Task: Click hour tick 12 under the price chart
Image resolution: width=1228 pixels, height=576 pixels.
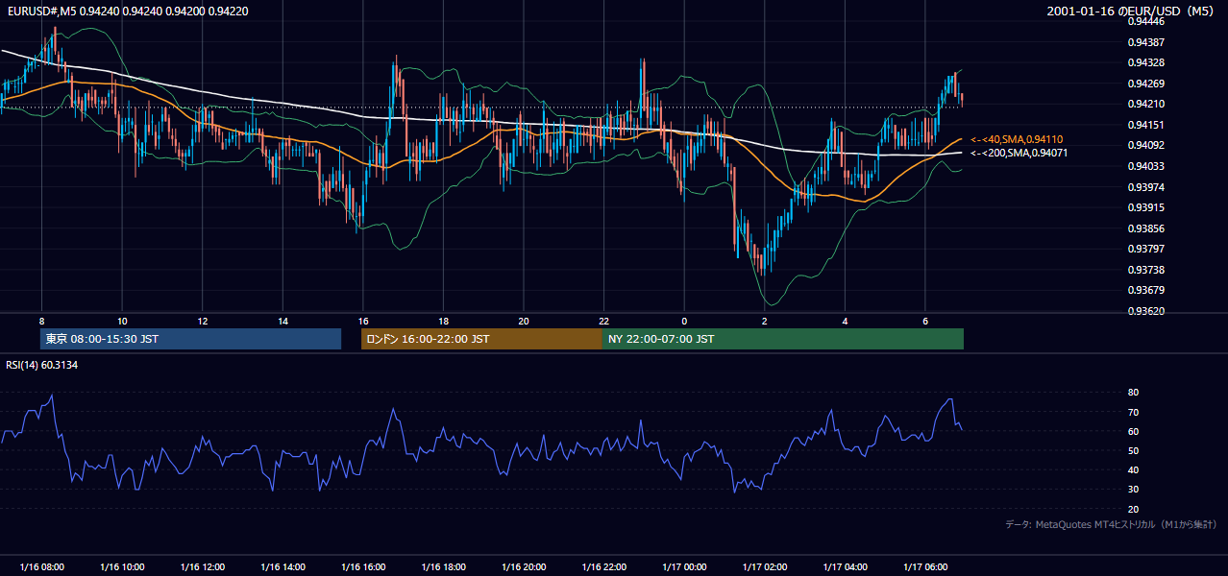Action: [x=202, y=321]
